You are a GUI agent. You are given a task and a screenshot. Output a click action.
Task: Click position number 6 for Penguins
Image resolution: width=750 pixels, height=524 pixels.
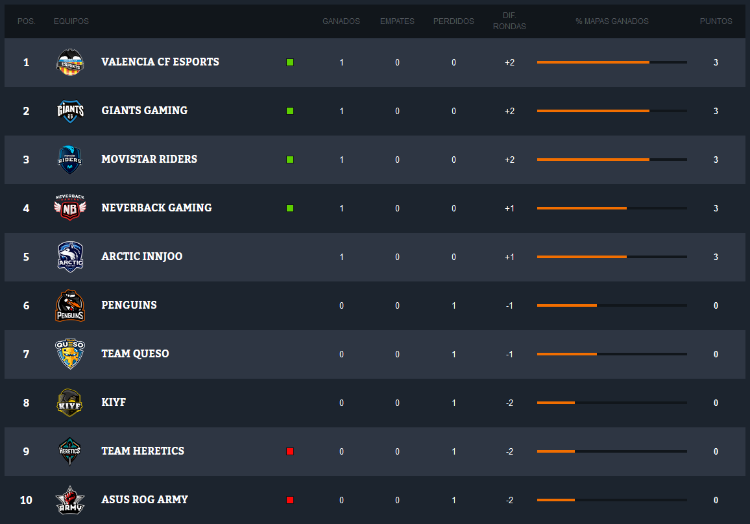pyautogui.click(x=27, y=305)
